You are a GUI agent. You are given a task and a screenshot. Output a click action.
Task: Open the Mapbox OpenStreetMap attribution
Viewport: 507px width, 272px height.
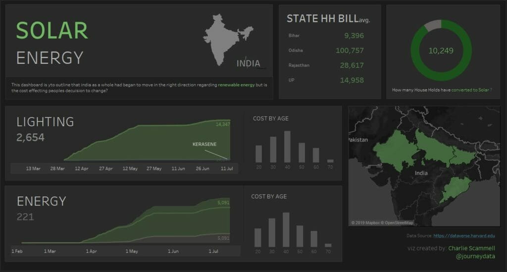tap(382, 223)
